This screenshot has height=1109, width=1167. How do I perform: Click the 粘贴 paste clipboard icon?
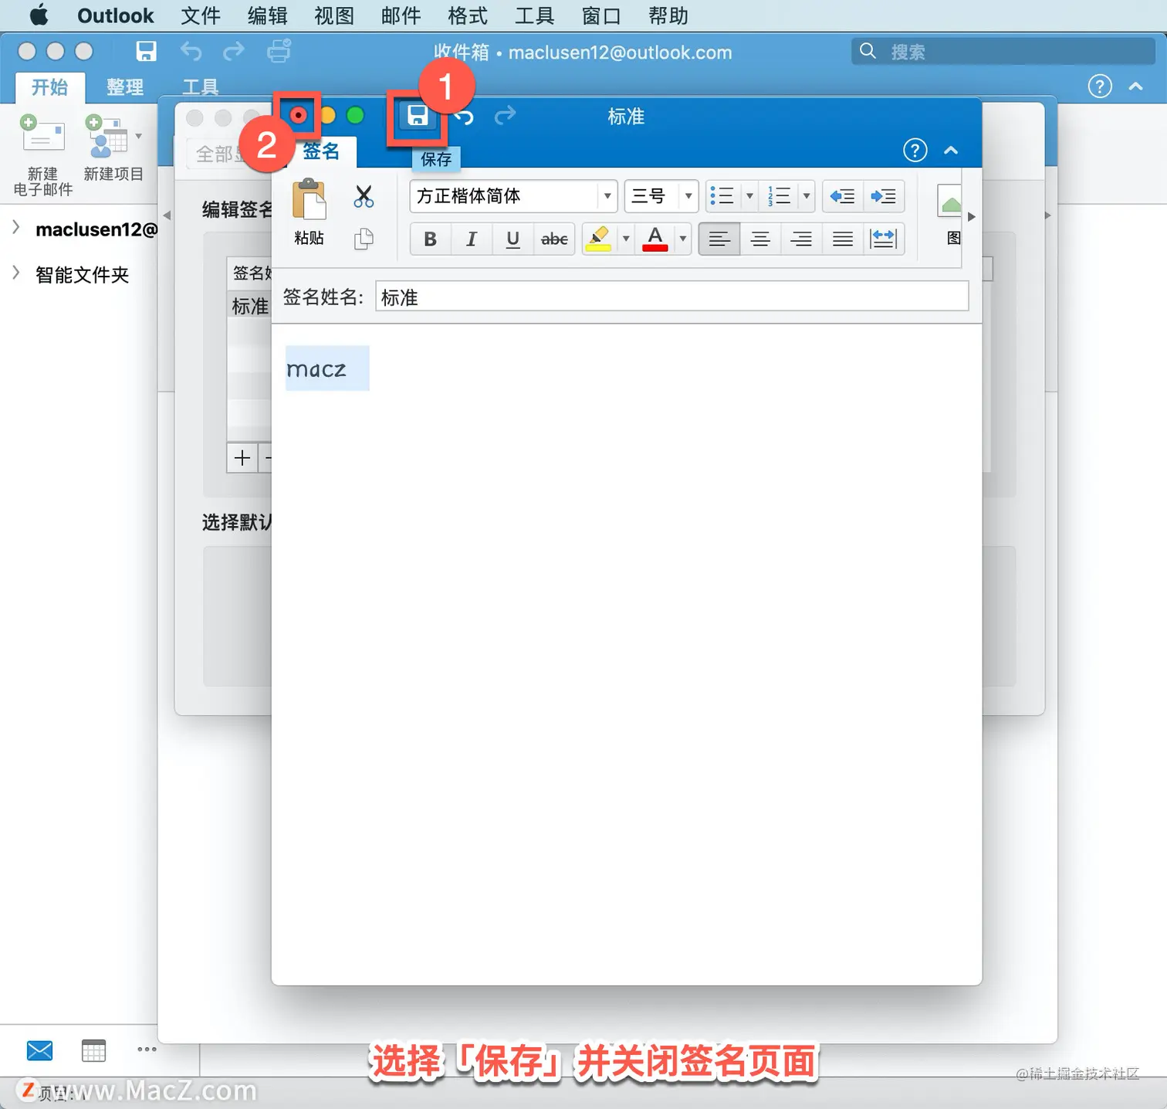click(309, 200)
